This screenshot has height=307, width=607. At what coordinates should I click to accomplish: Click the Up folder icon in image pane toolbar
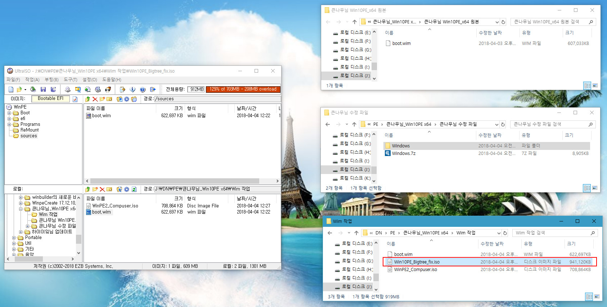point(88,99)
